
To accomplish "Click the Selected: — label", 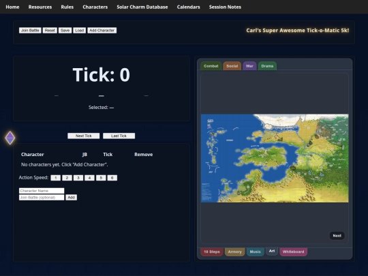I will tap(101, 108).
